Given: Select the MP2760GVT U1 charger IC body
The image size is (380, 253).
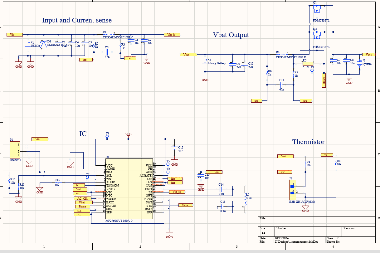Looking at the screenshot, I should [x=129, y=189].
